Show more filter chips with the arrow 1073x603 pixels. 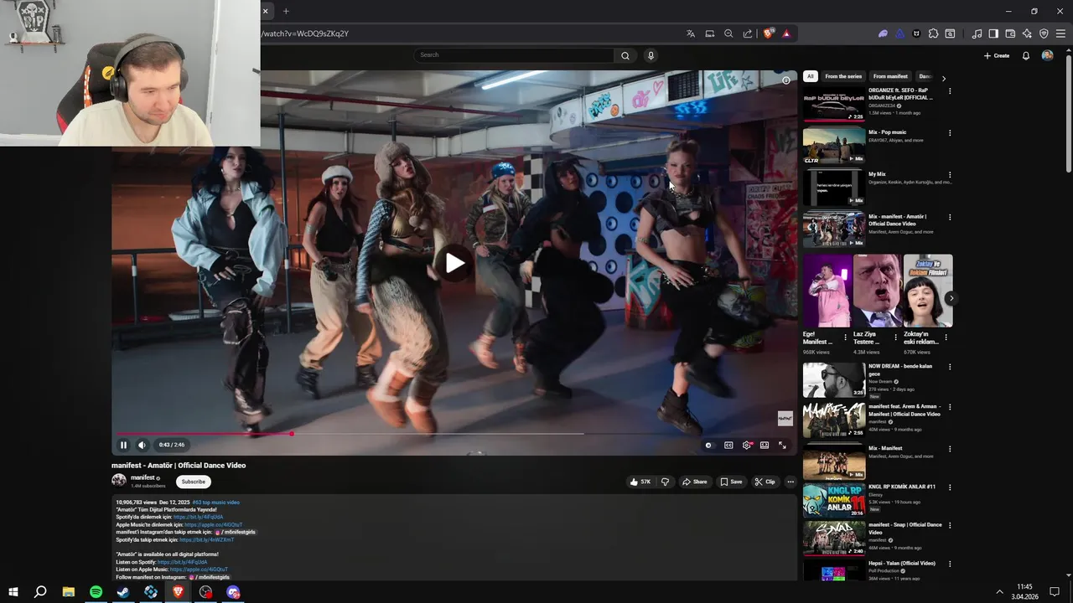944,78
